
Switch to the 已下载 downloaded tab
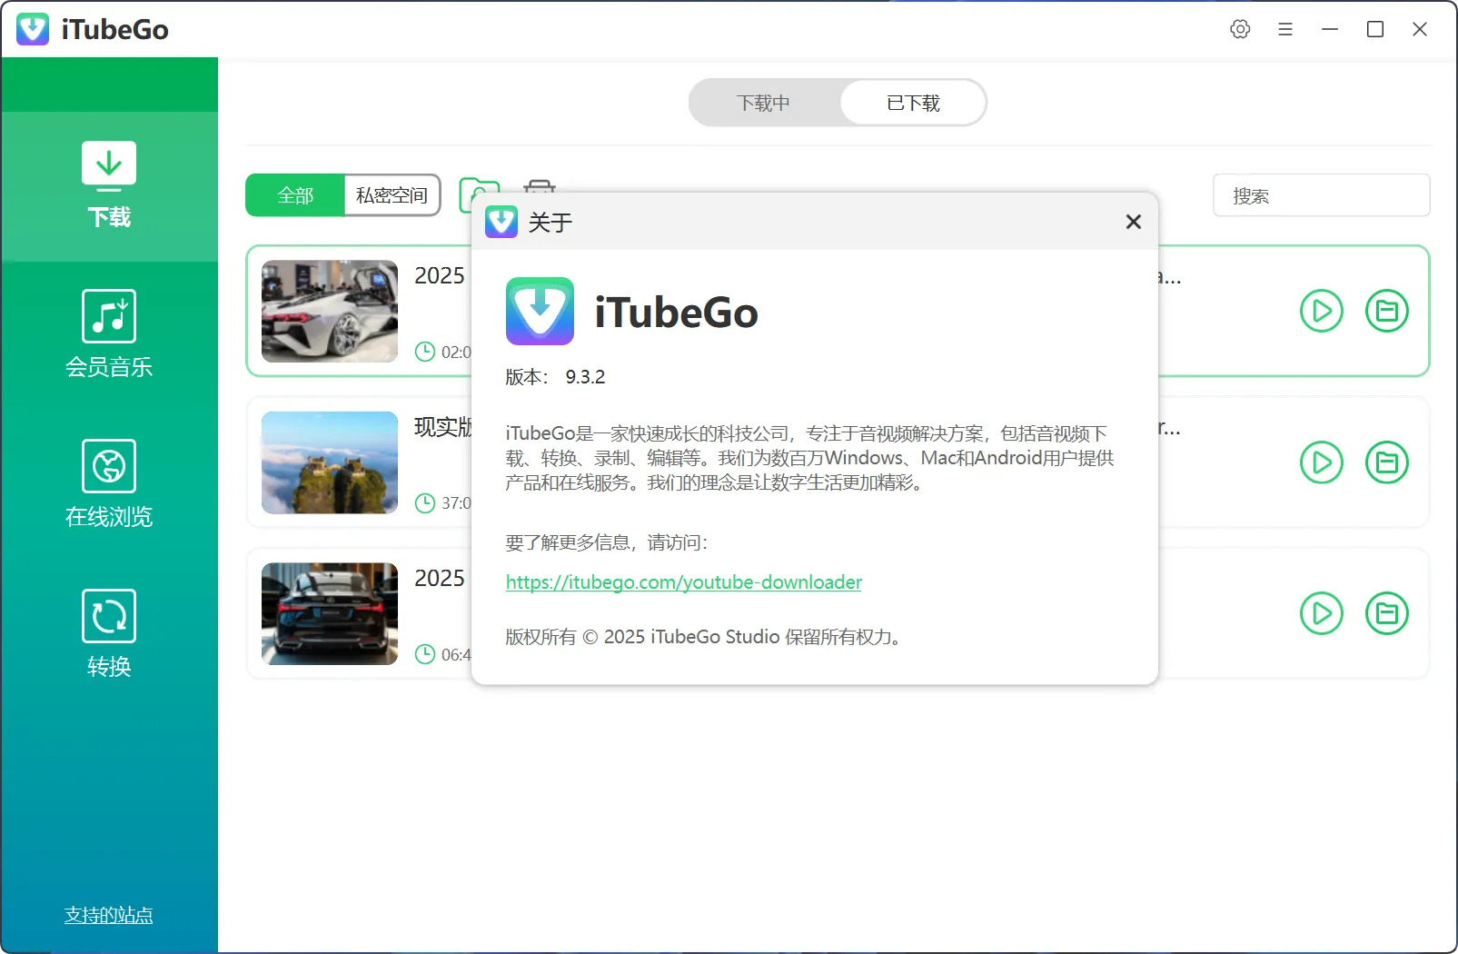[x=913, y=103]
